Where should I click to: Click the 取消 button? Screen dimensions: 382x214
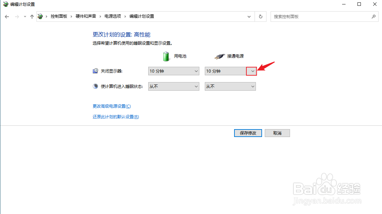[x=277, y=133]
